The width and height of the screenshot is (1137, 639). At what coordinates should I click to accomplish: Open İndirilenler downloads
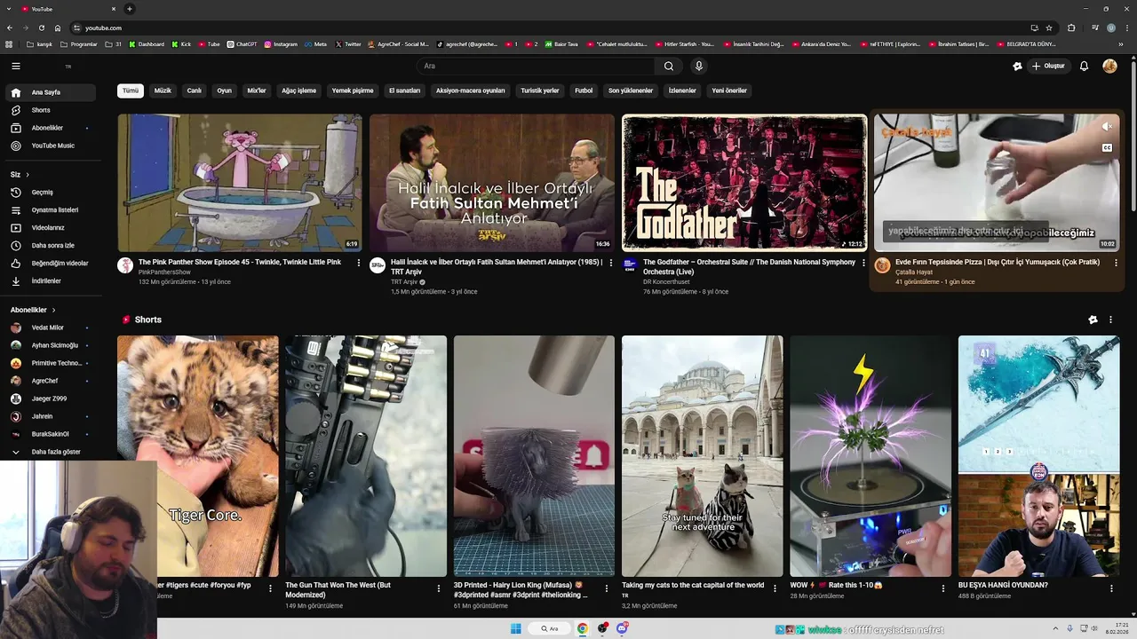[x=50, y=281]
